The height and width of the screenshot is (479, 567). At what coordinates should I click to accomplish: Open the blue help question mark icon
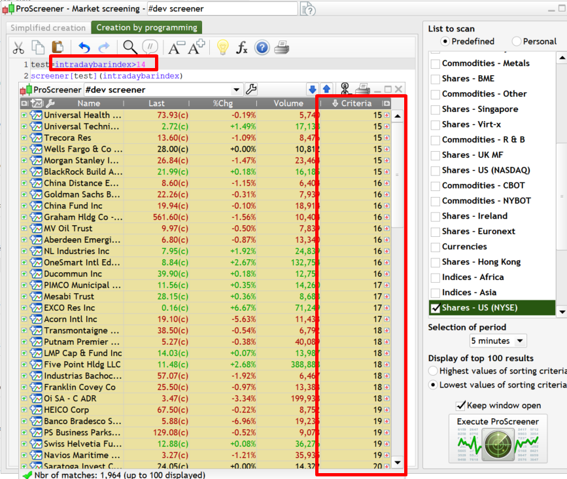click(x=262, y=47)
